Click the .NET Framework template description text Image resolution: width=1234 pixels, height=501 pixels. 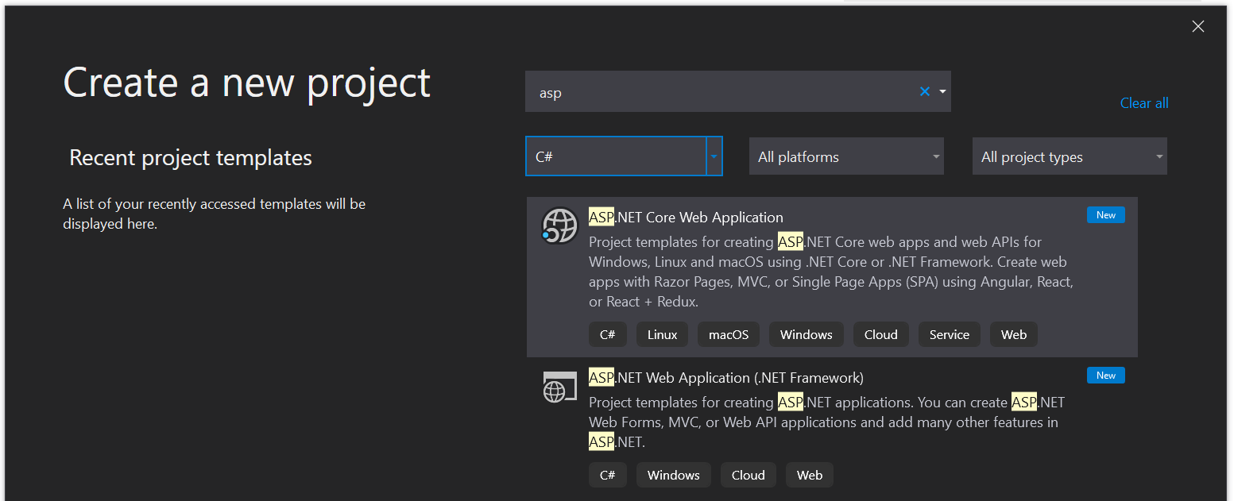pos(827,422)
